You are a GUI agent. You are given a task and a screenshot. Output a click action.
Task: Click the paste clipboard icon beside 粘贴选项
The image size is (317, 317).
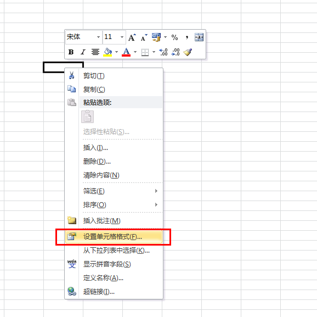(72, 102)
